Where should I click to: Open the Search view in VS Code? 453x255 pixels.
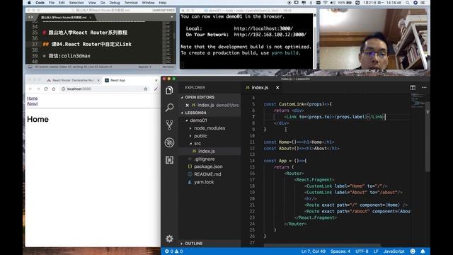pos(169,108)
